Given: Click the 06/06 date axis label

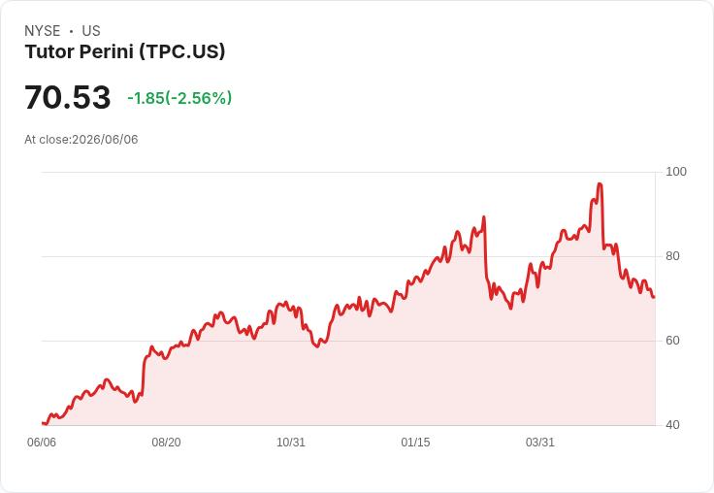Looking at the screenshot, I should pyautogui.click(x=42, y=443).
